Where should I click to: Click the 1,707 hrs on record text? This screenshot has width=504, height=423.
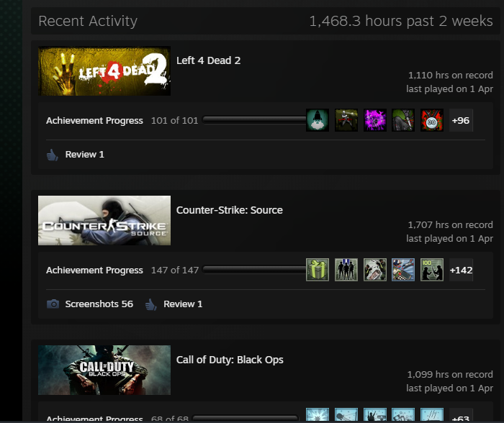point(450,225)
